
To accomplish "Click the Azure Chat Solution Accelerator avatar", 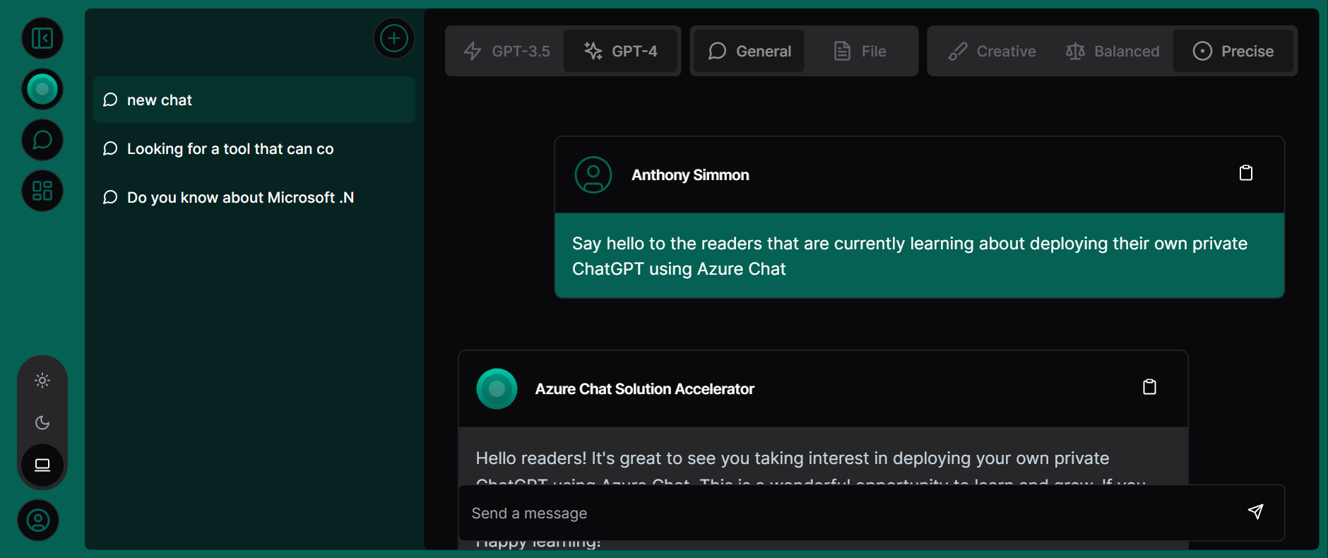I will pos(497,388).
